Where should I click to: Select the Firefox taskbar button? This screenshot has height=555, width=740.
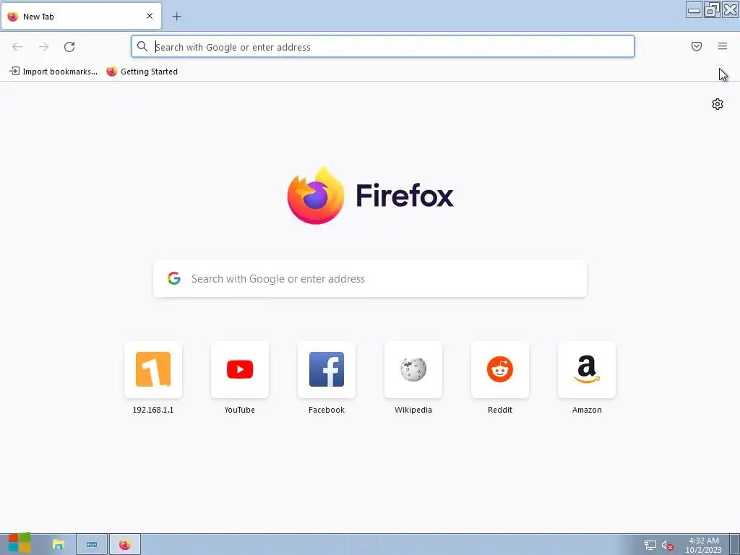(x=125, y=545)
